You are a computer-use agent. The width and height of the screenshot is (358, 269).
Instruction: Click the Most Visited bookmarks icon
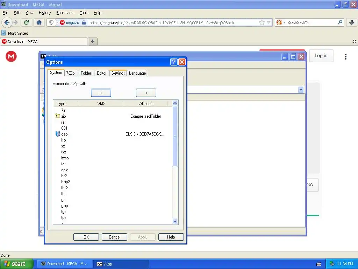[x=3, y=33]
